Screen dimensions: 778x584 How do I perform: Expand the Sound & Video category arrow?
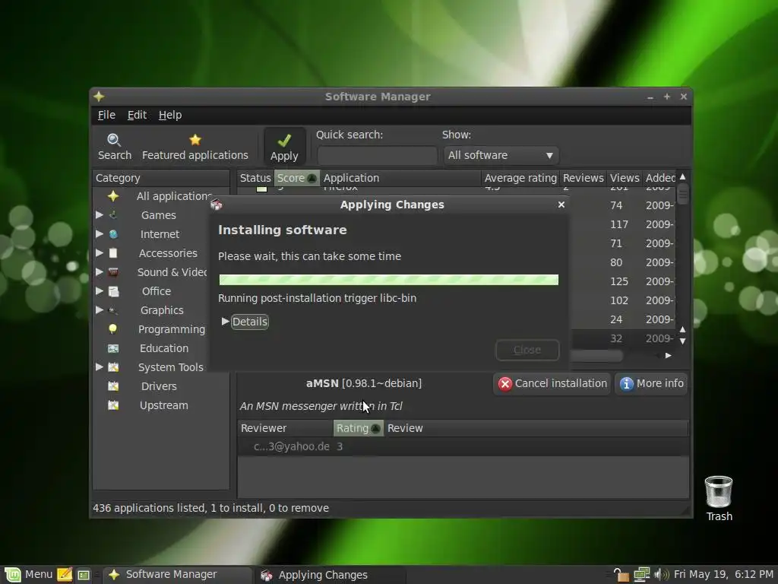point(100,271)
